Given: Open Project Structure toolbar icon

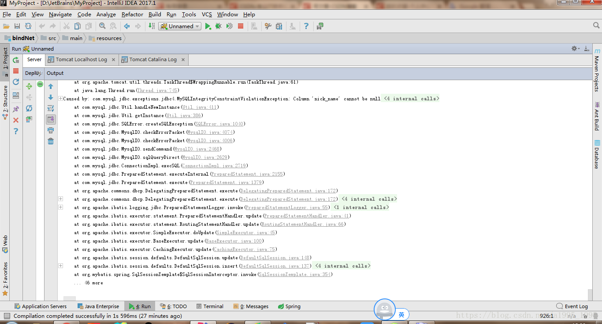Looking at the screenshot, I should (x=279, y=26).
